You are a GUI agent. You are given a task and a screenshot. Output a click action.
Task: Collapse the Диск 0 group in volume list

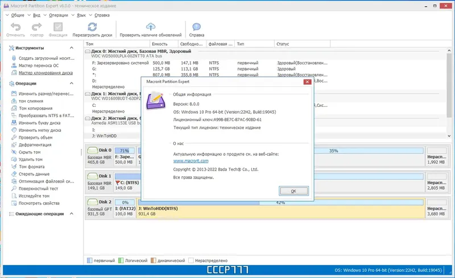point(88,51)
